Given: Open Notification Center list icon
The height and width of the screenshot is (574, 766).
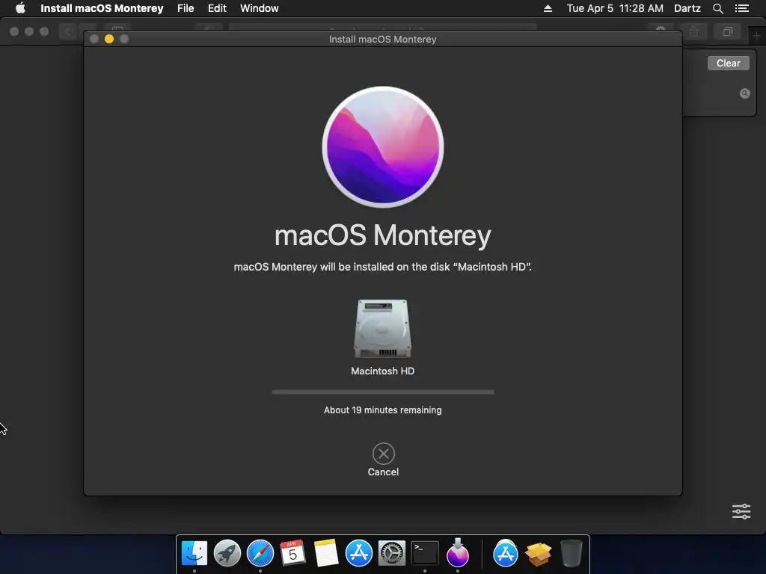Looking at the screenshot, I should [741, 8].
